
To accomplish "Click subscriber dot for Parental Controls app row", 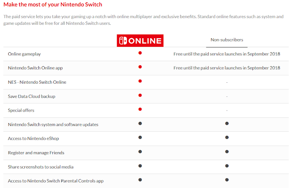I will point(140,180).
